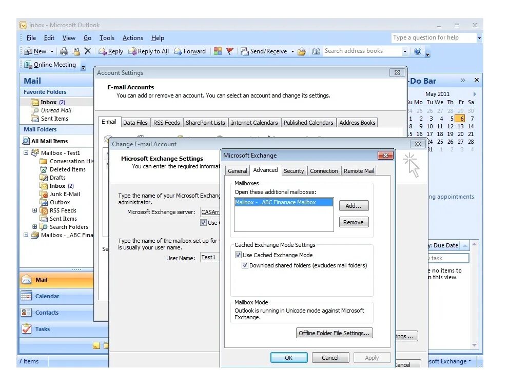Open the Go menu
The height and width of the screenshot is (387, 509).
87,38
